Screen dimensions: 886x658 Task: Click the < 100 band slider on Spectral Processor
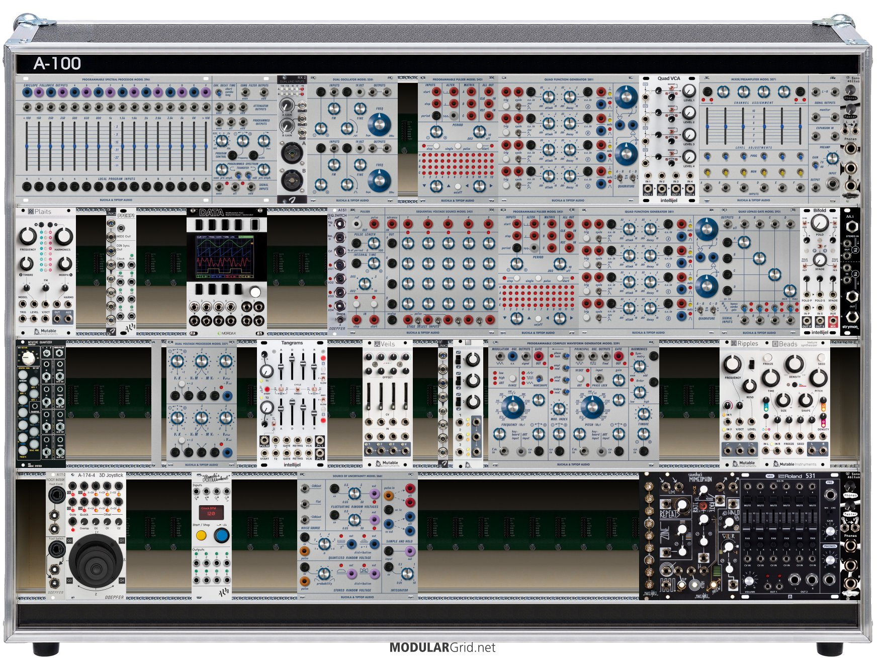[x=27, y=146]
